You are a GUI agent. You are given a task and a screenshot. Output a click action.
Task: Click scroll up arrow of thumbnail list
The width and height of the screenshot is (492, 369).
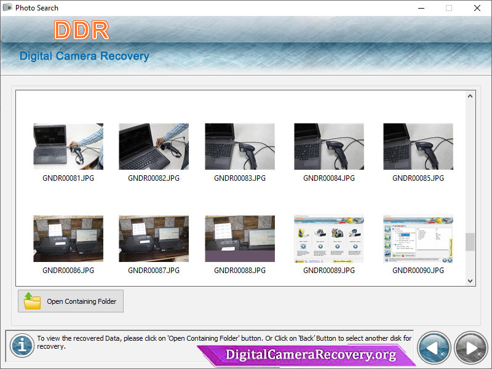tap(470, 97)
